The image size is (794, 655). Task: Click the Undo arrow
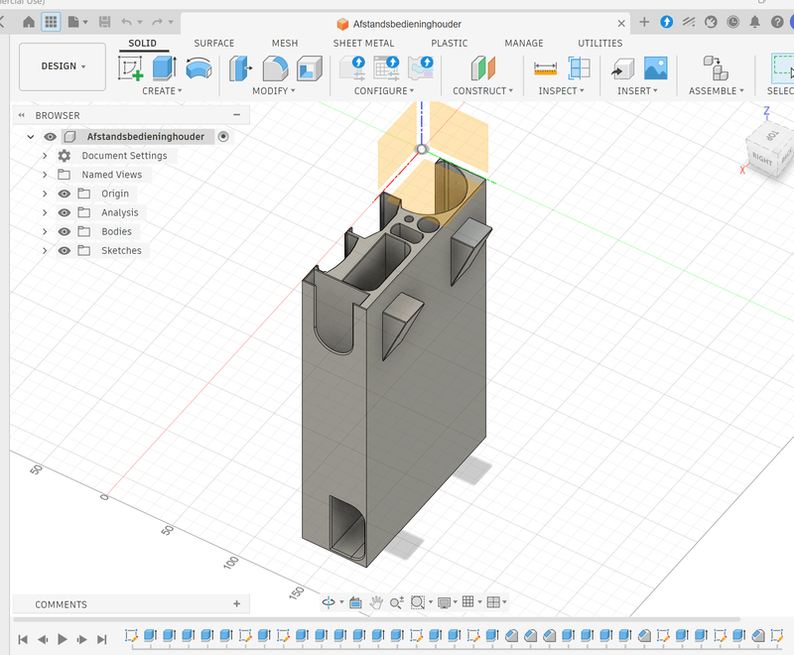tap(127, 22)
